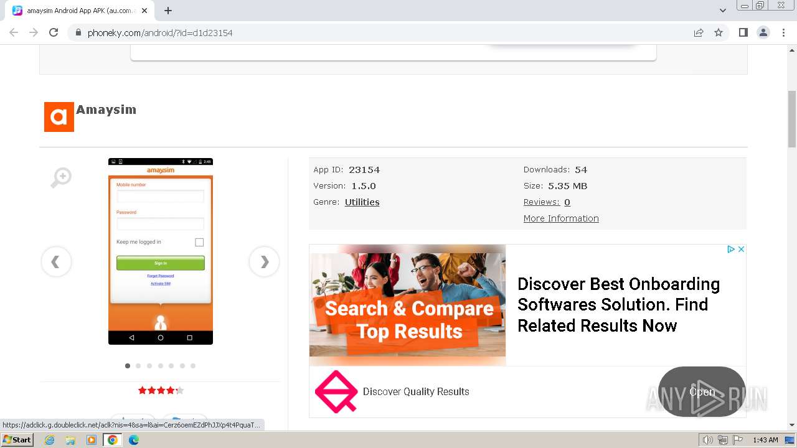Open the Windows Start menu
This screenshot has width=797, height=448.
pyautogui.click(x=17, y=440)
